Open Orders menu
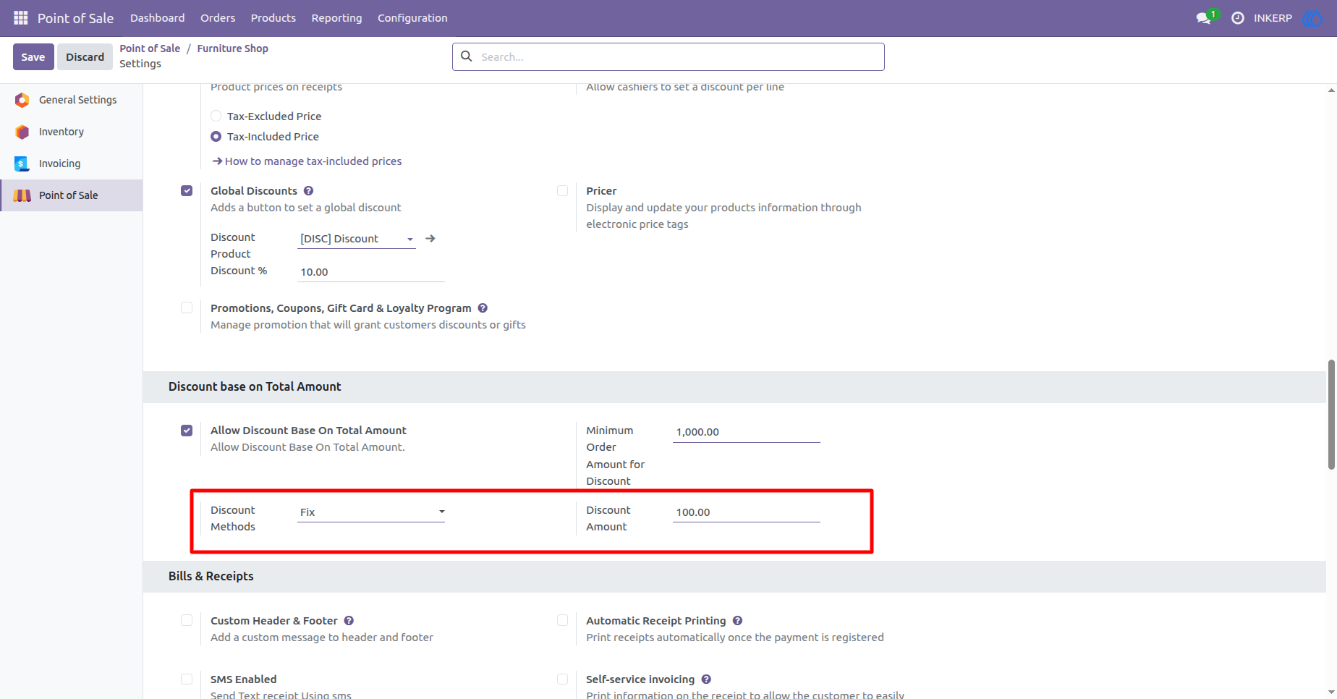Screen dimensions: 1337x699 pyautogui.click(x=218, y=18)
